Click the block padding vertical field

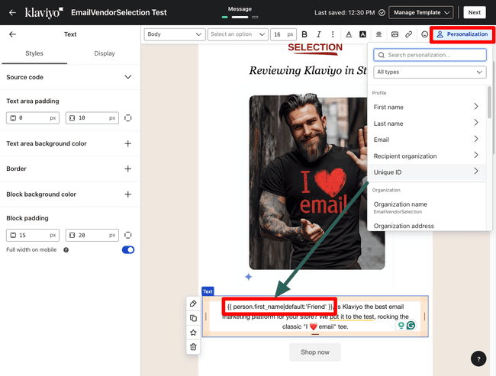point(33,235)
